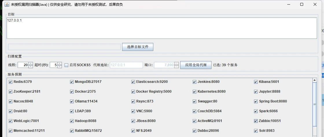The image size is (324, 137).
Task: Toggle the Hadoop:8088 checkbox
Action: (72, 121)
